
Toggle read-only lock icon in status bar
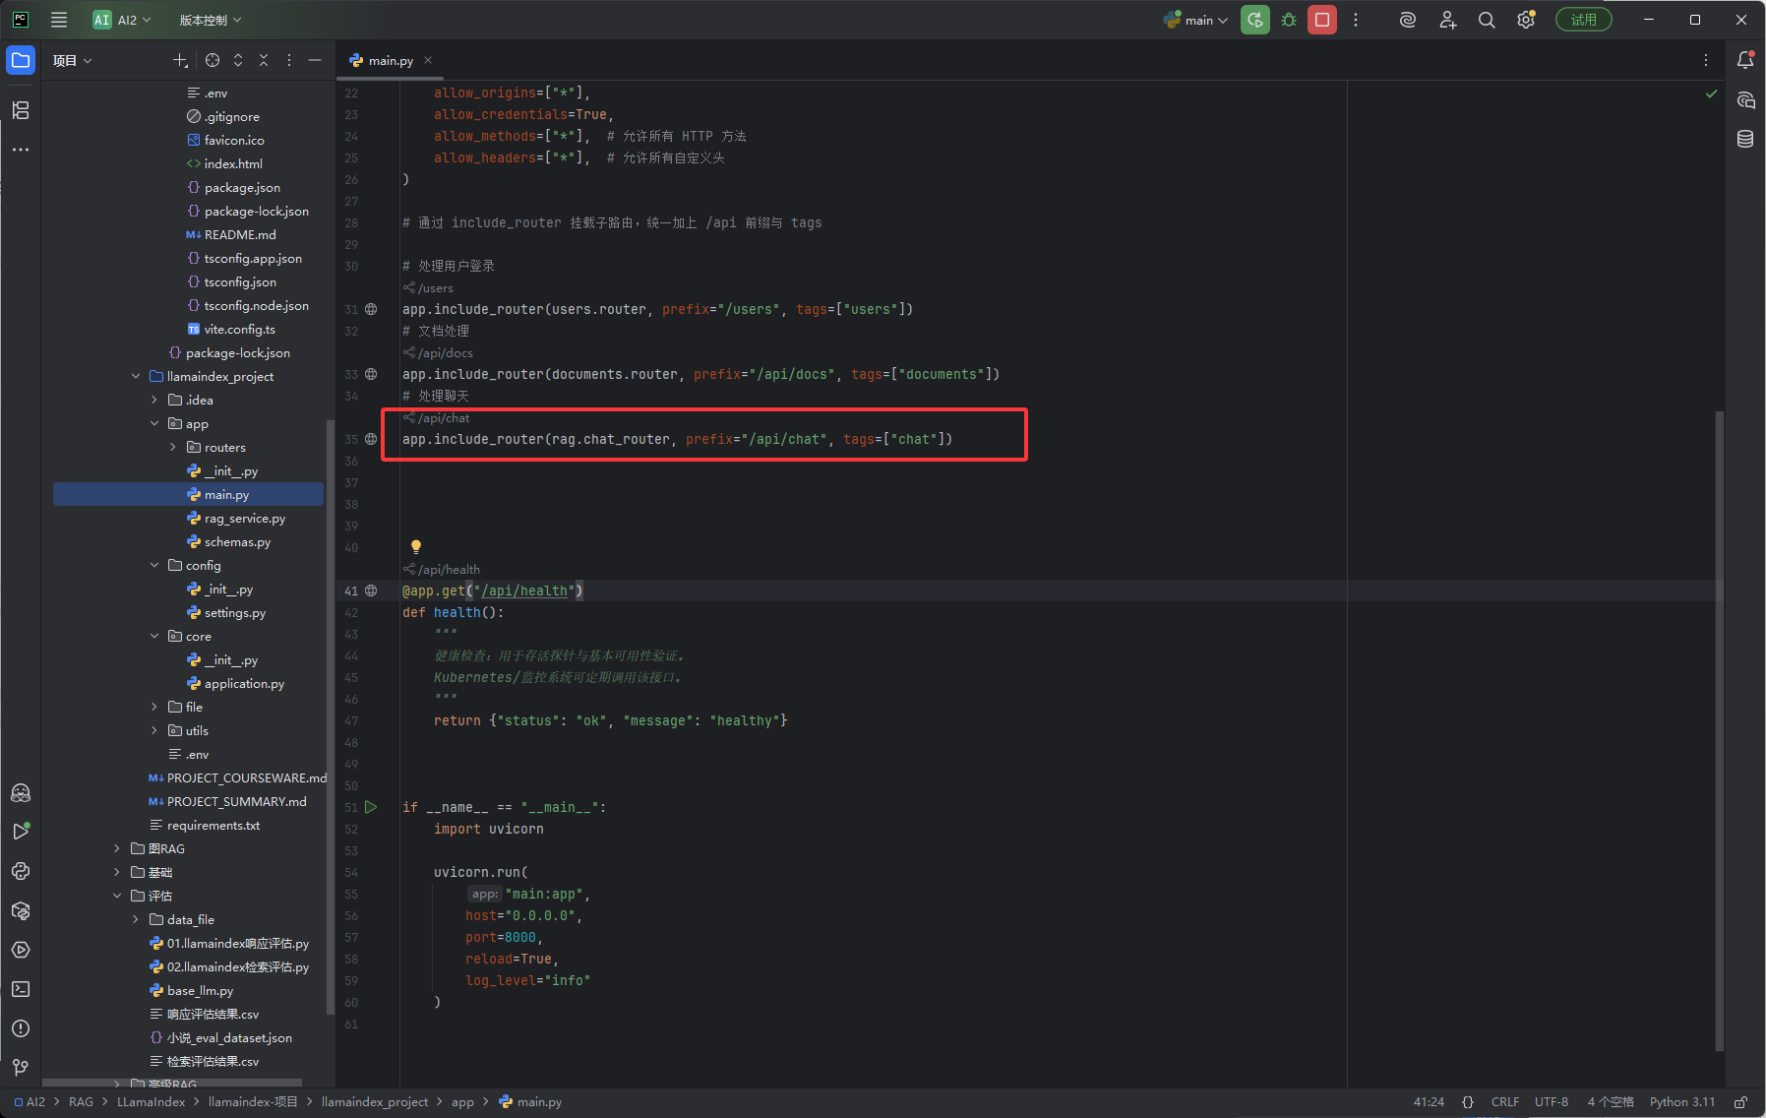[1740, 1102]
